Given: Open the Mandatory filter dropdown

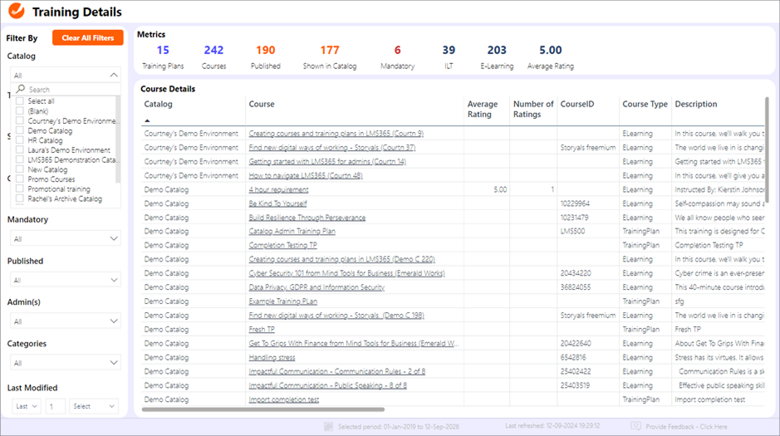Looking at the screenshot, I should 114,239.
